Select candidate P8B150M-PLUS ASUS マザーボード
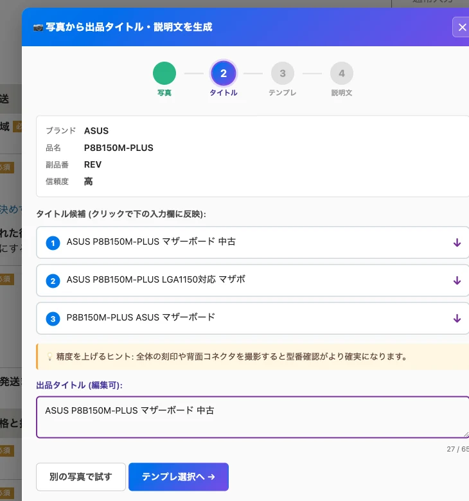 tap(252, 318)
